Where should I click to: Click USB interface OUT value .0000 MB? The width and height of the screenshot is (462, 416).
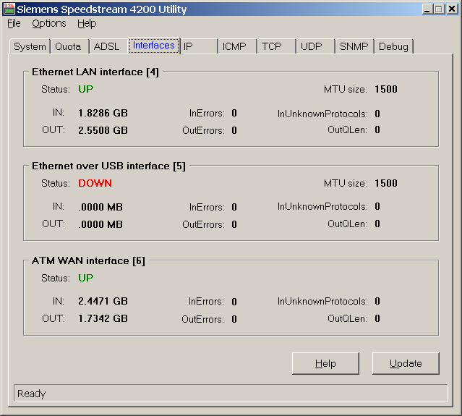click(x=100, y=224)
